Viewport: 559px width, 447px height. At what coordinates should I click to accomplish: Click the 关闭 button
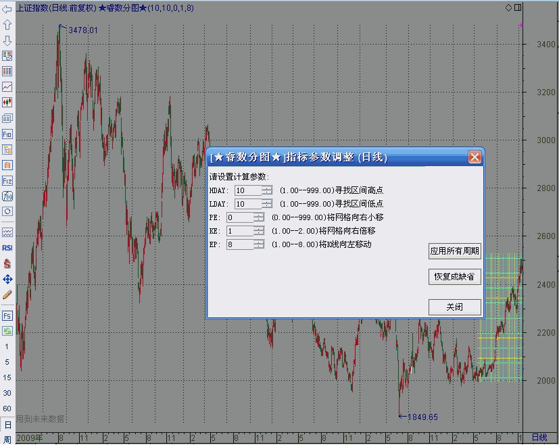pyautogui.click(x=454, y=307)
